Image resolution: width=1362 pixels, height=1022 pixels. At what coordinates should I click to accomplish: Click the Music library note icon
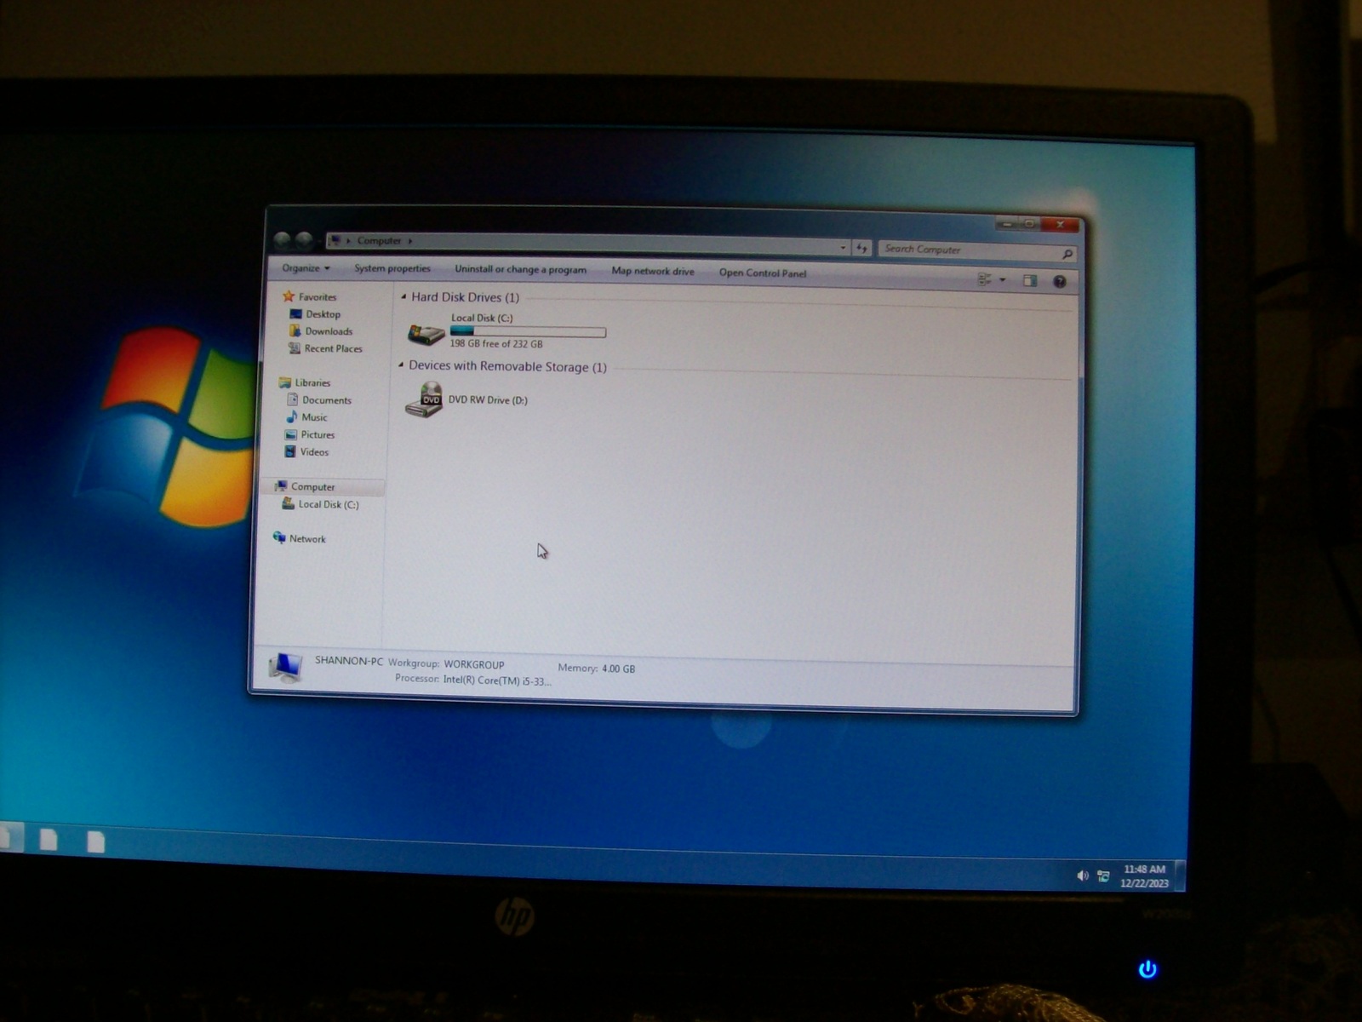click(291, 416)
